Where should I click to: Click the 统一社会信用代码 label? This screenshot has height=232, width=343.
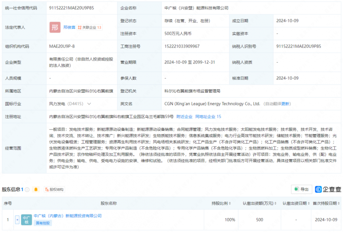pyautogui.click(x=21, y=8)
